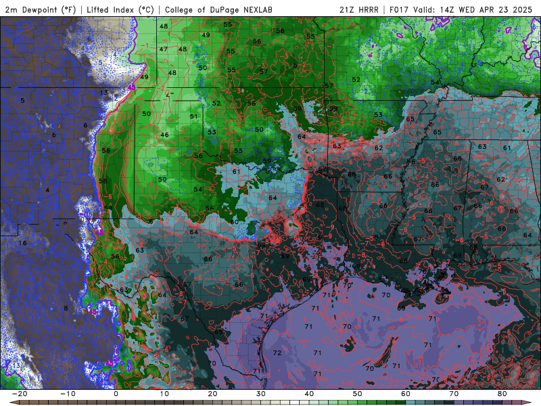Click the '47' dewpoint value on map
Image resolution: width=541 pixels, height=406 pixels.
(164, 49)
